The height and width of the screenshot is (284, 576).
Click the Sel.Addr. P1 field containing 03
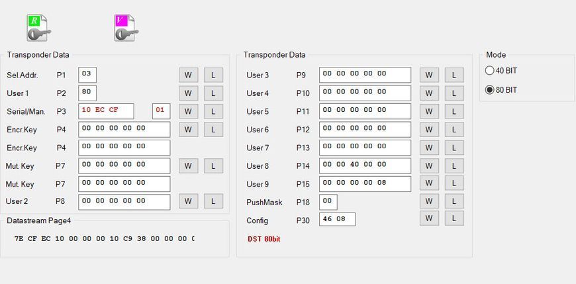pyautogui.click(x=87, y=75)
